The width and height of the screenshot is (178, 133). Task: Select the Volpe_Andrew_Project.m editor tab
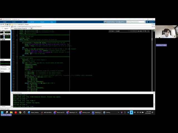pos(20,29)
